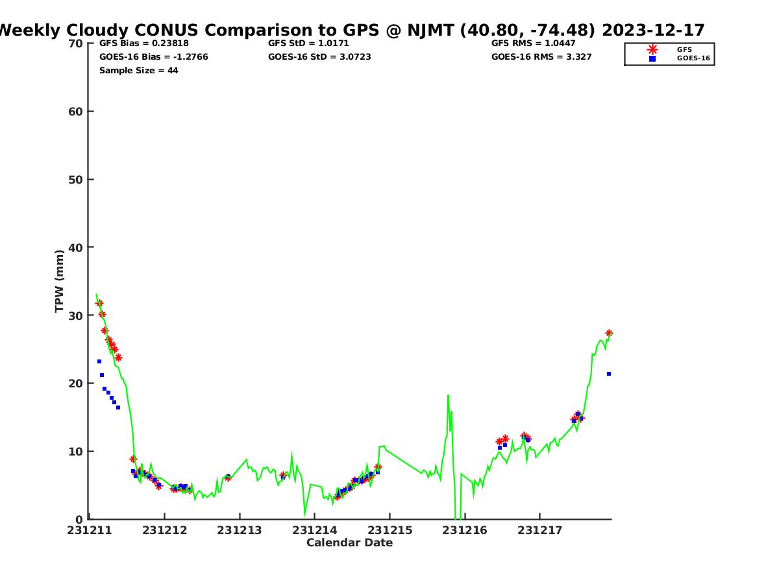This screenshot has width=779, height=584.
Task: Click the 50 tick on the y-axis
Action: coord(76,180)
